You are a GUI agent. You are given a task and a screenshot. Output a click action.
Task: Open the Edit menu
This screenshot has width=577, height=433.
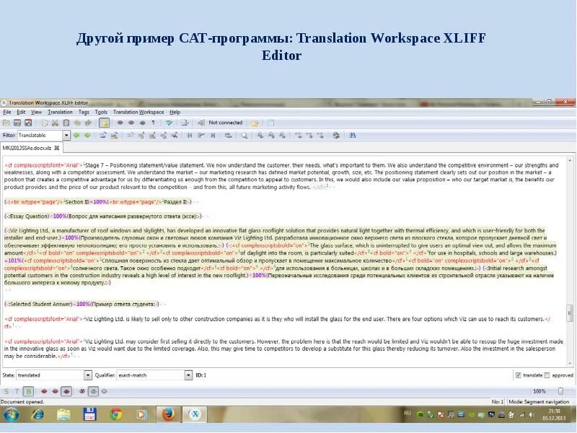[21, 112]
